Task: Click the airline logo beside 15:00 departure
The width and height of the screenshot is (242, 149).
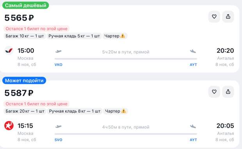Action: coord(9,50)
